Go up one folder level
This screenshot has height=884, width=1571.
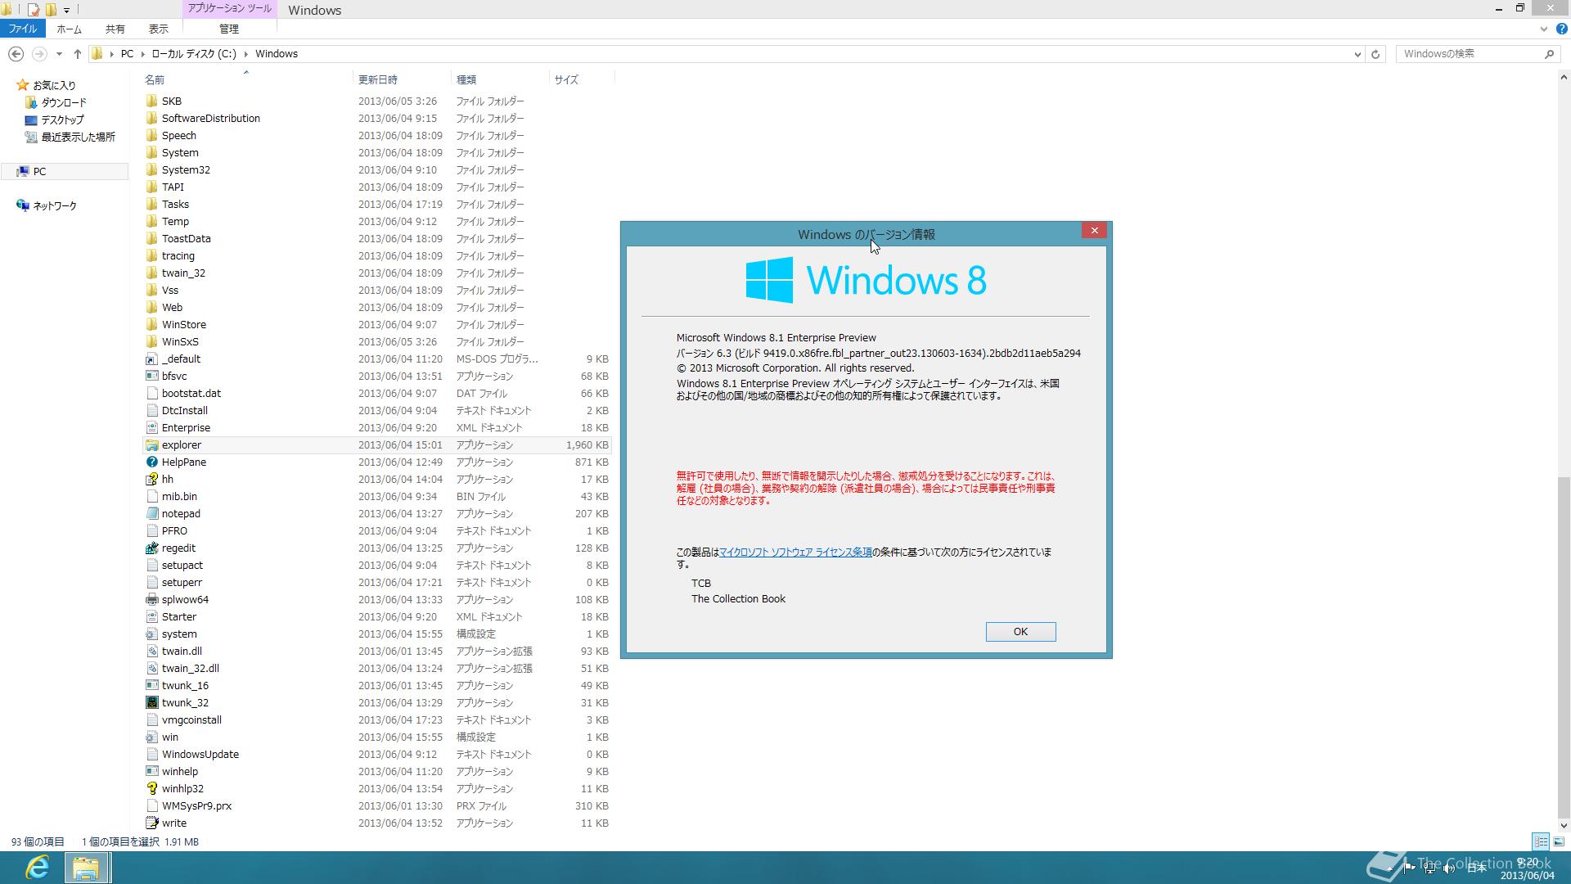click(78, 54)
